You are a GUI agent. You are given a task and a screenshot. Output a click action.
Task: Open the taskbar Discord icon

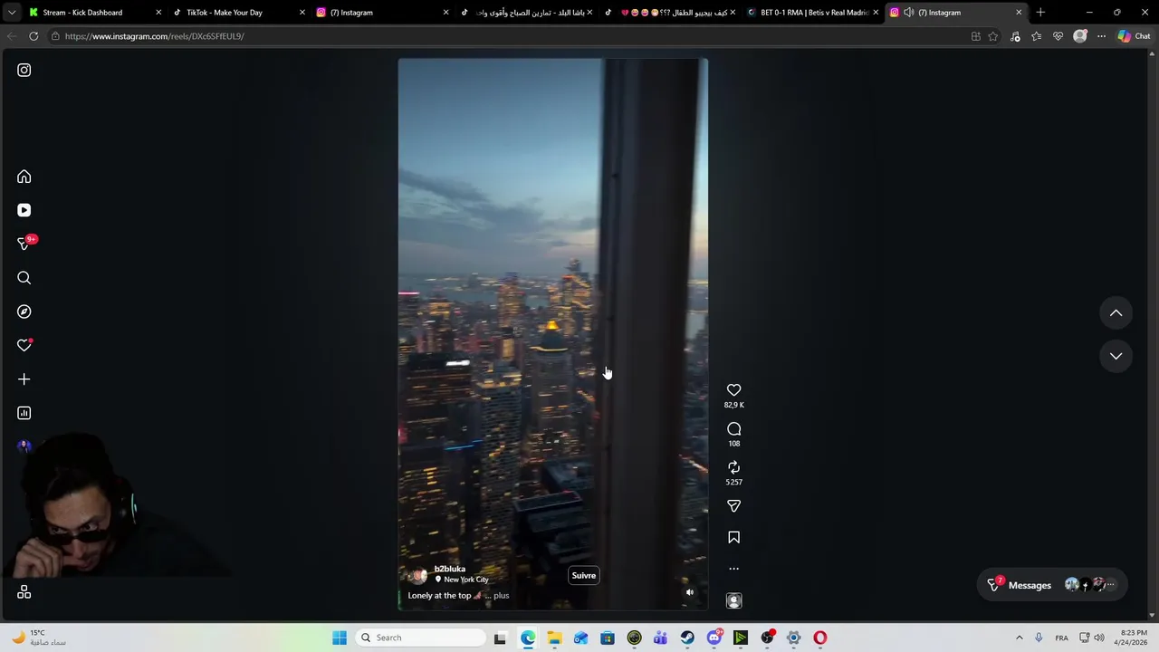click(714, 638)
